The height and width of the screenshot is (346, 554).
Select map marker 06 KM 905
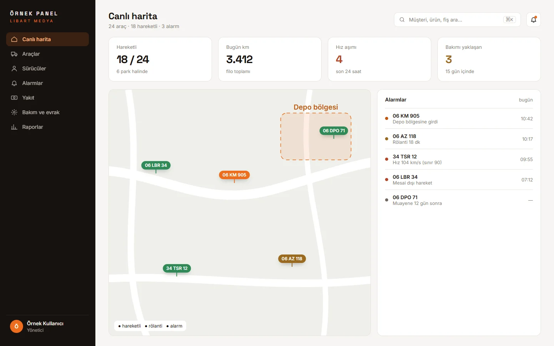point(234,175)
